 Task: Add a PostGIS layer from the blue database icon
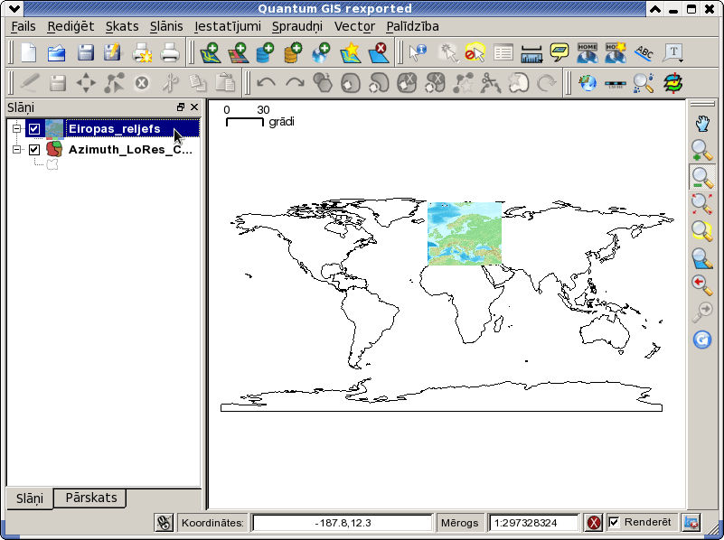click(x=266, y=52)
